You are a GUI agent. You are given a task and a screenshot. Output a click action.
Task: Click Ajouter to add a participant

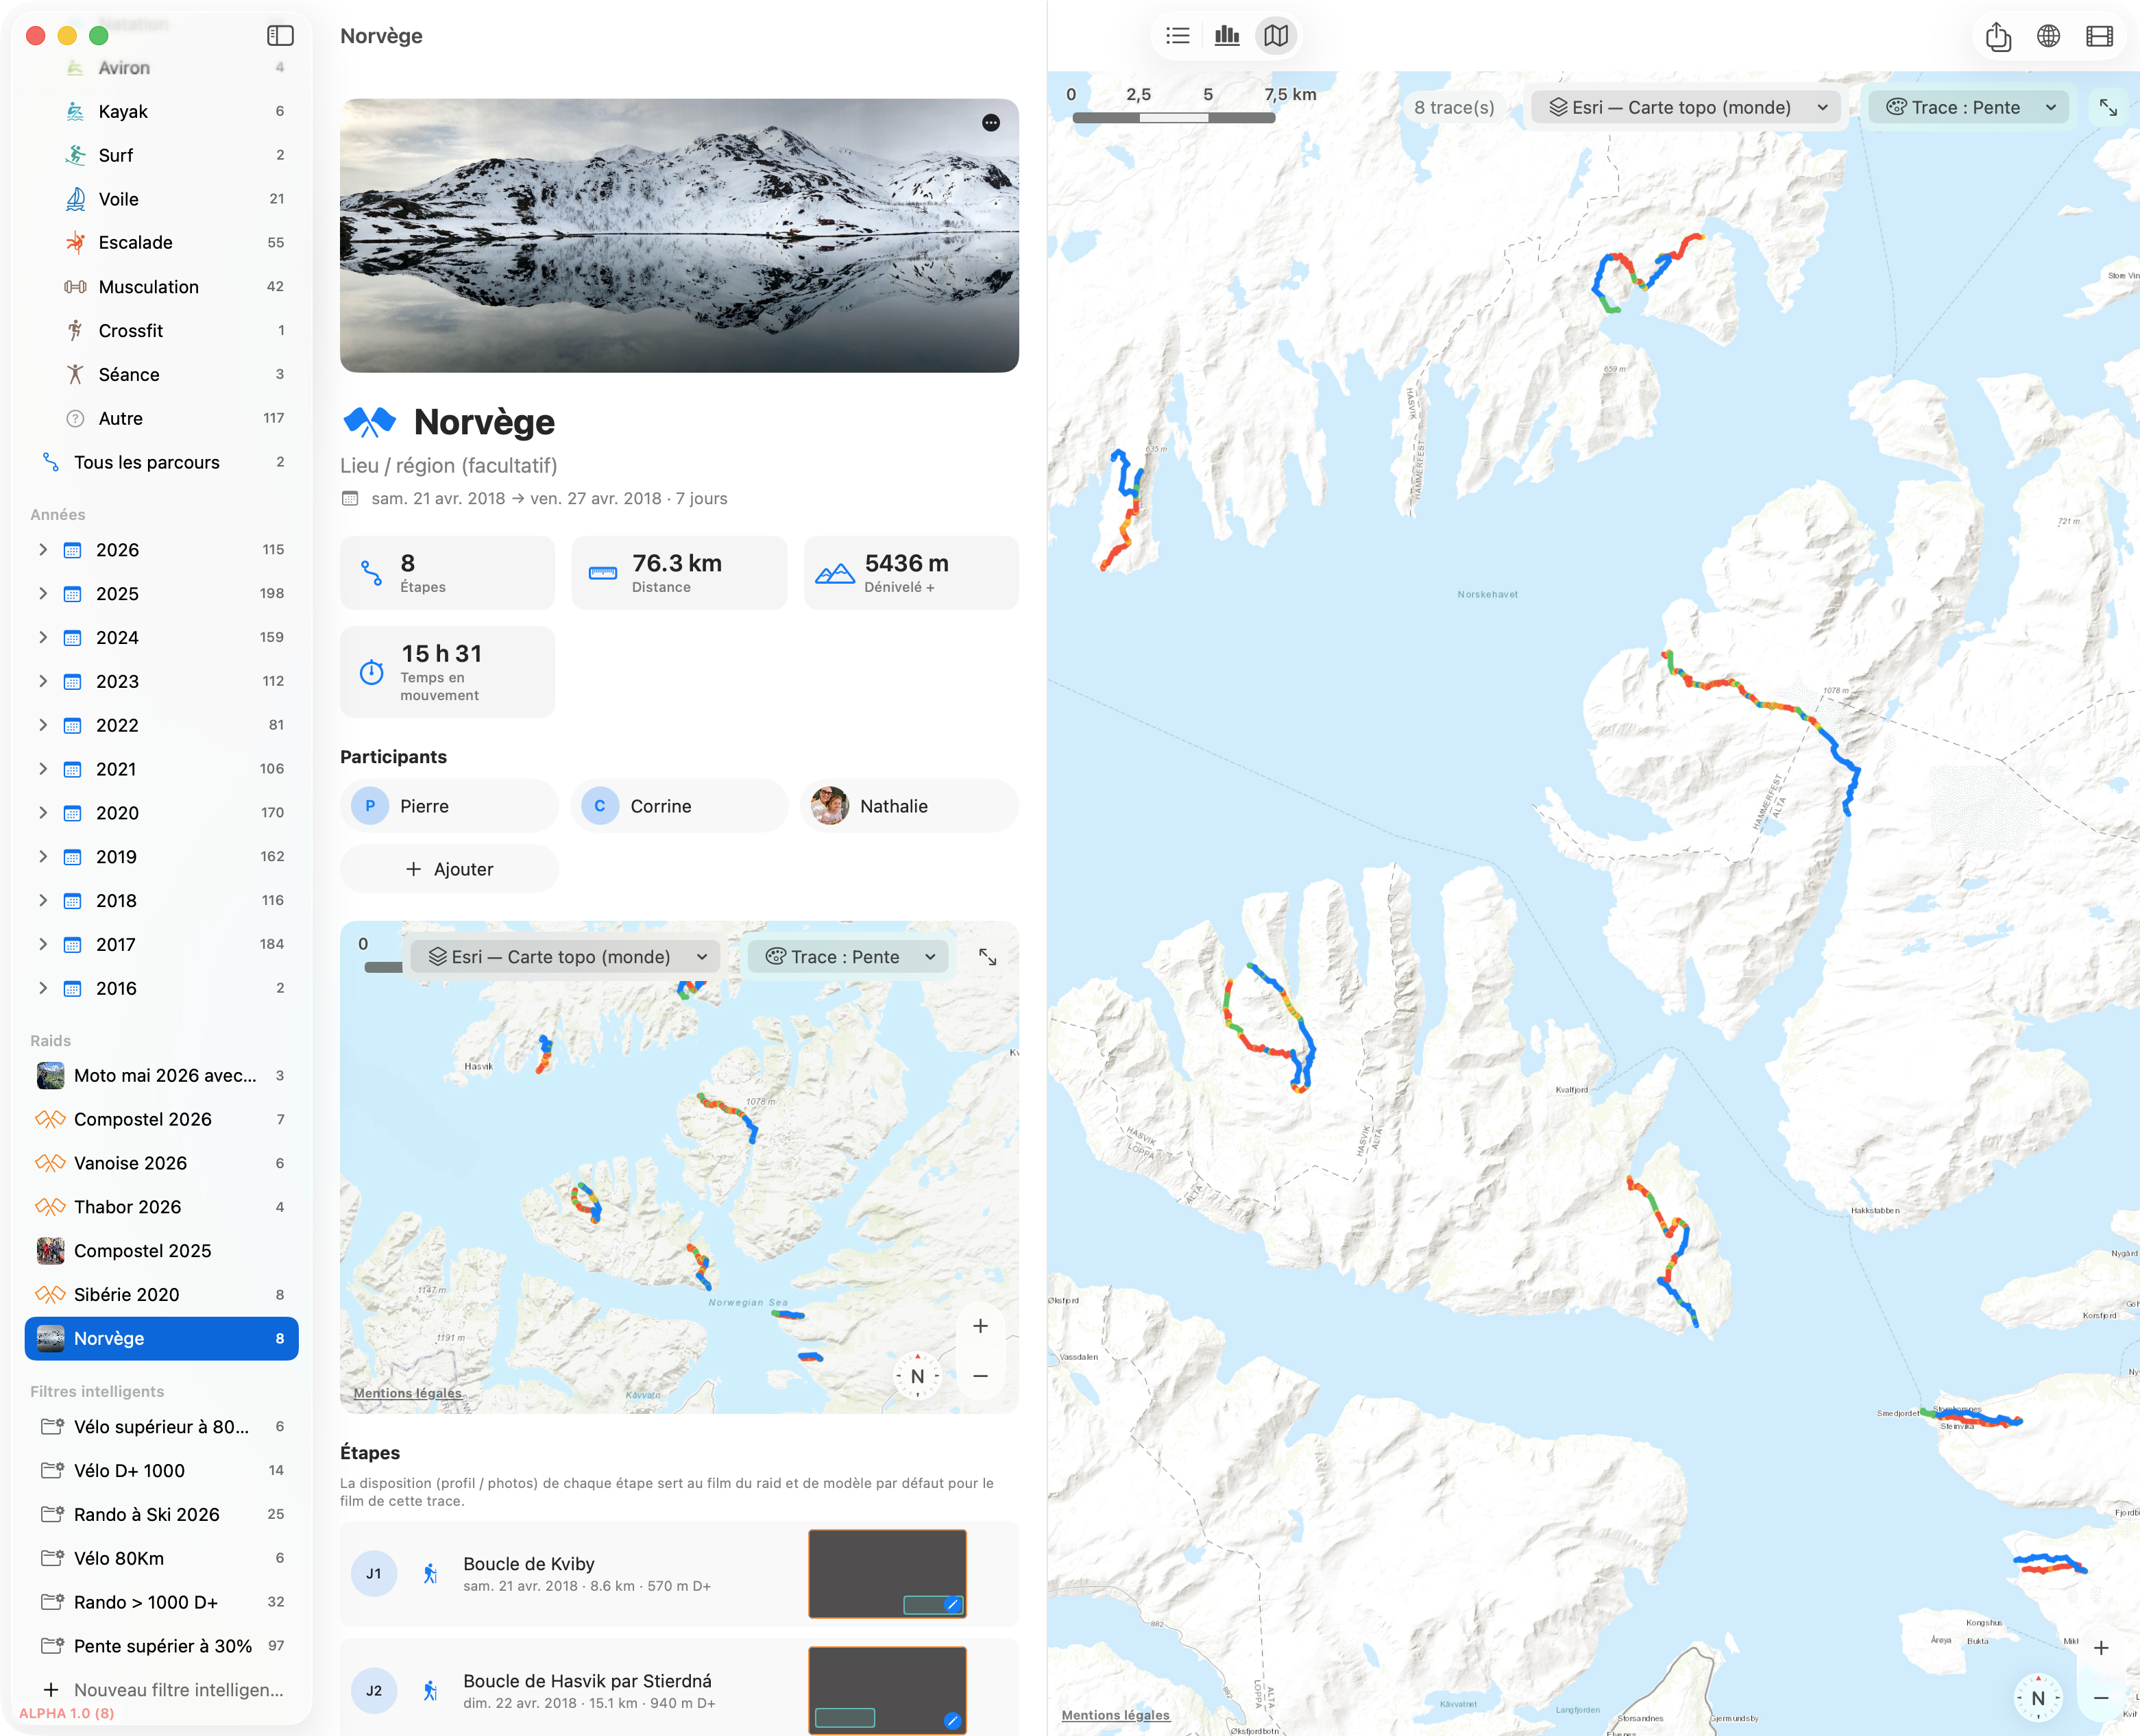449,869
